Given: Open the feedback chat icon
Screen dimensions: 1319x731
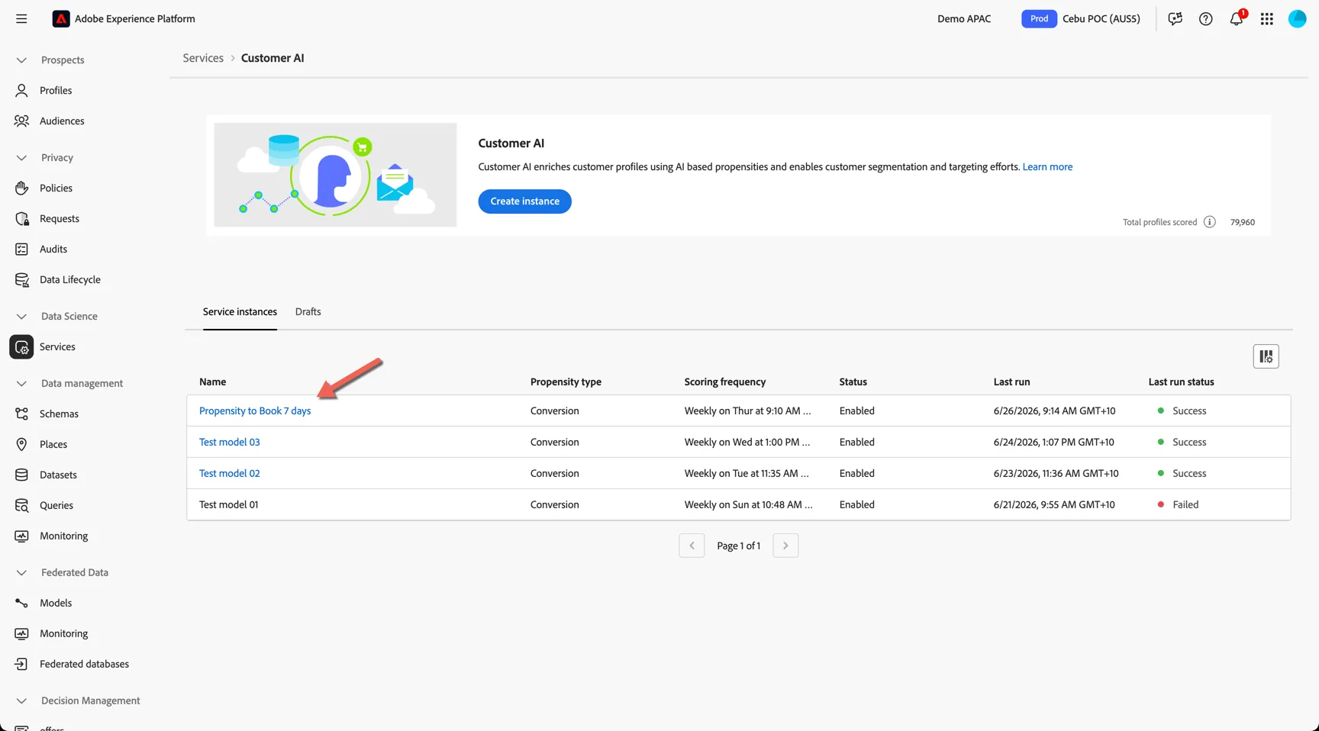Looking at the screenshot, I should tap(1175, 19).
